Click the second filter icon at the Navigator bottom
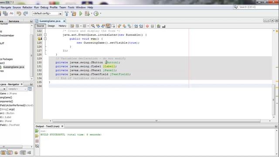 [10, 153]
